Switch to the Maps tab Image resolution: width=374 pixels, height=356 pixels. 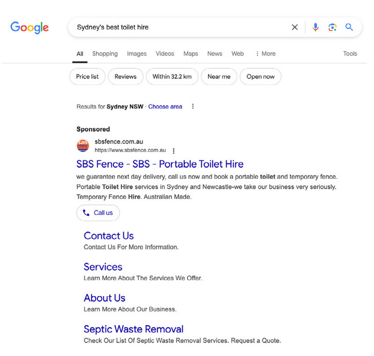[x=191, y=54]
